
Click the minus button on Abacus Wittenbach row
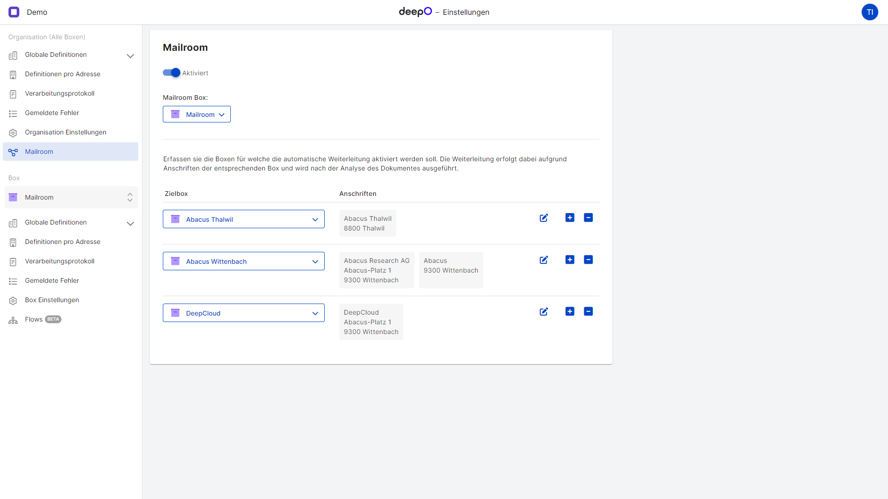pyautogui.click(x=588, y=260)
